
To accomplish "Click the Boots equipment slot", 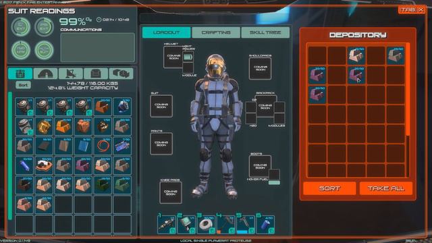I will point(260,166).
